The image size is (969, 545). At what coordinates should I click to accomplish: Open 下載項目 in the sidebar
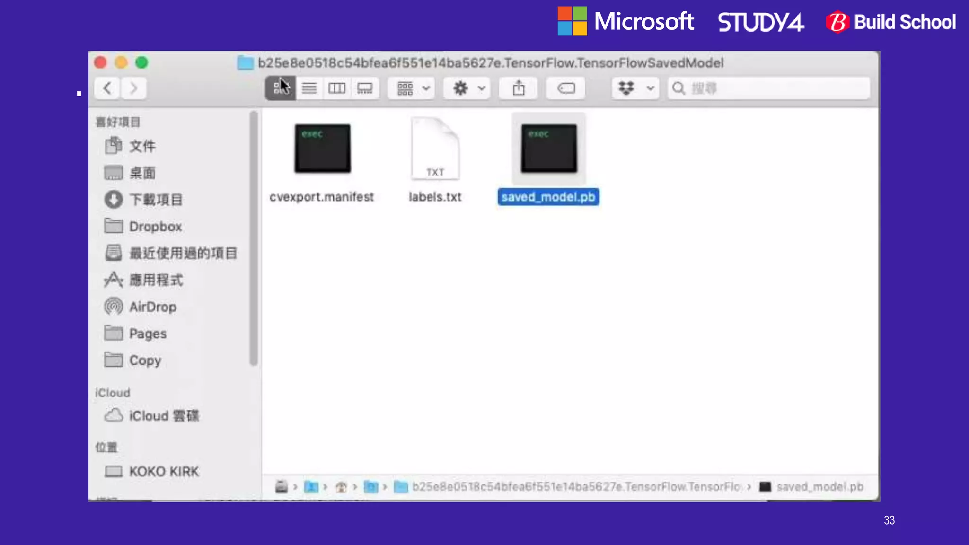pos(156,200)
